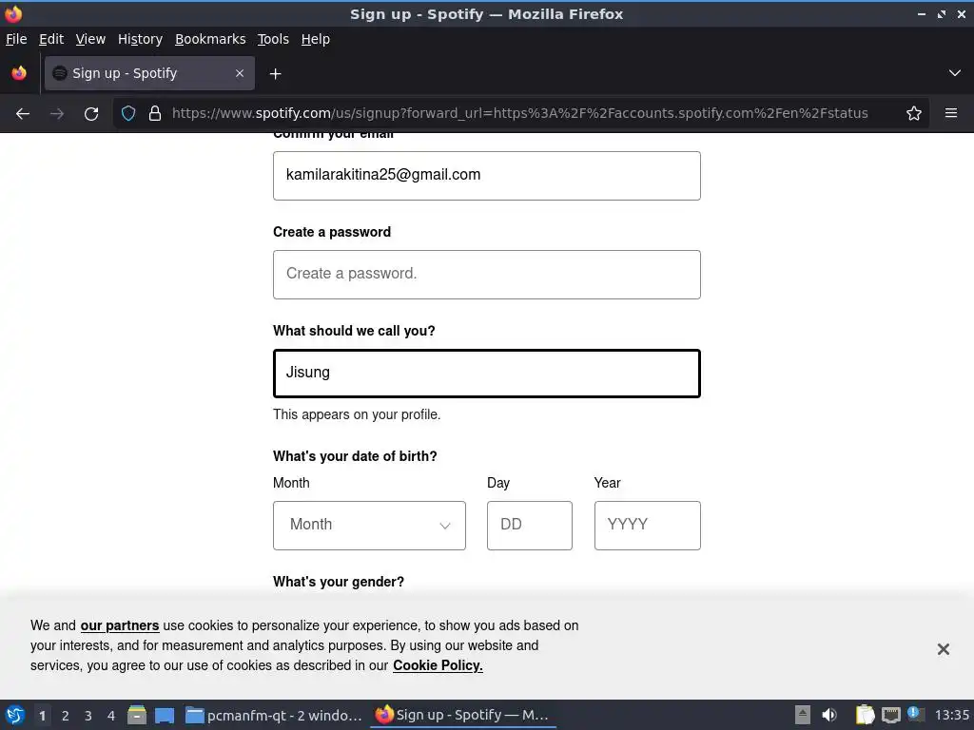
Task: Switch to virtual desktop 3
Action: (x=88, y=716)
